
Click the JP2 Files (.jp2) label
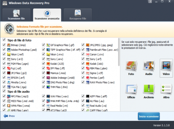click(19, 73)
